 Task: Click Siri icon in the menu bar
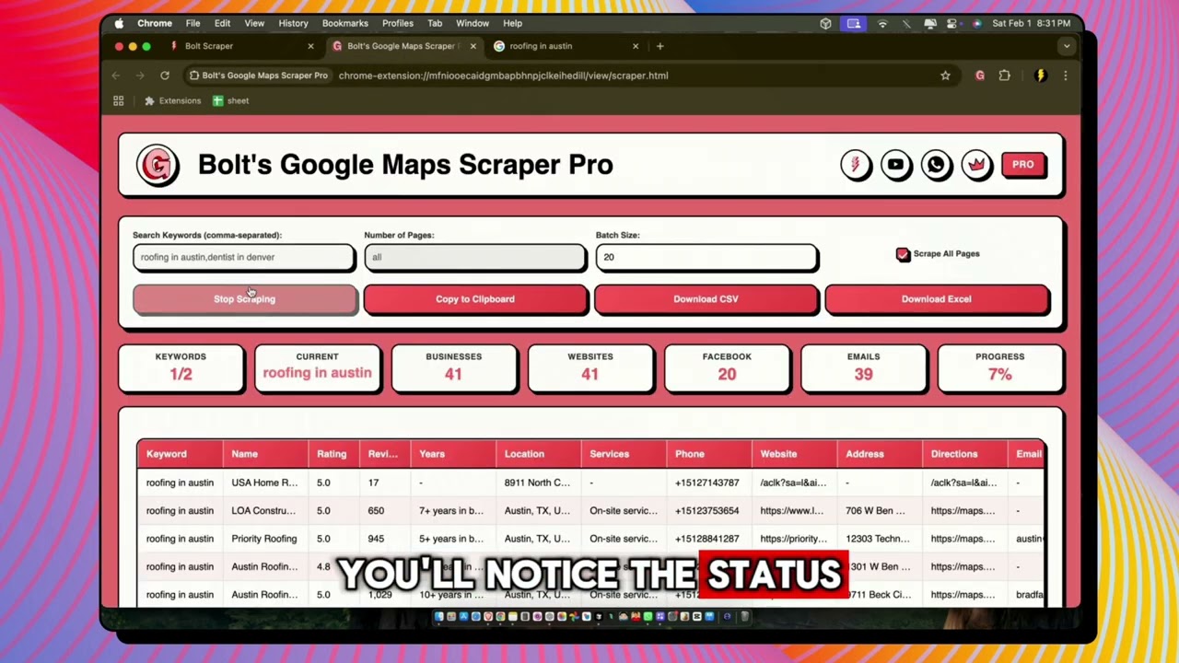click(x=976, y=23)
